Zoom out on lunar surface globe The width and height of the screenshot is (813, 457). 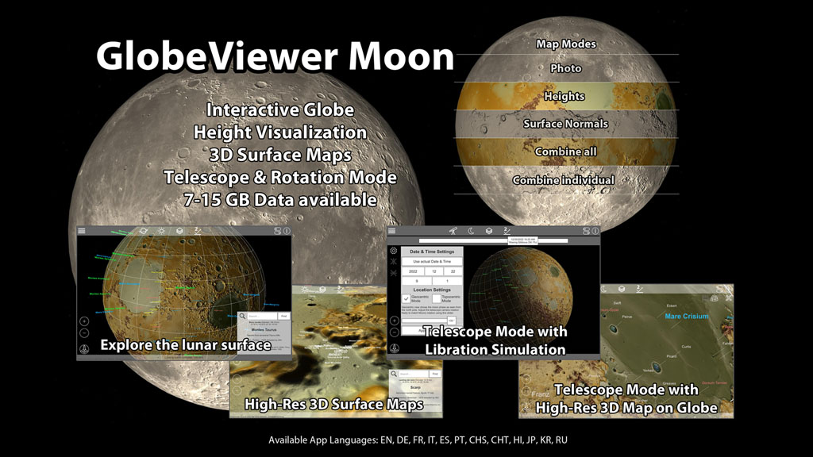(x=84, y=332)
